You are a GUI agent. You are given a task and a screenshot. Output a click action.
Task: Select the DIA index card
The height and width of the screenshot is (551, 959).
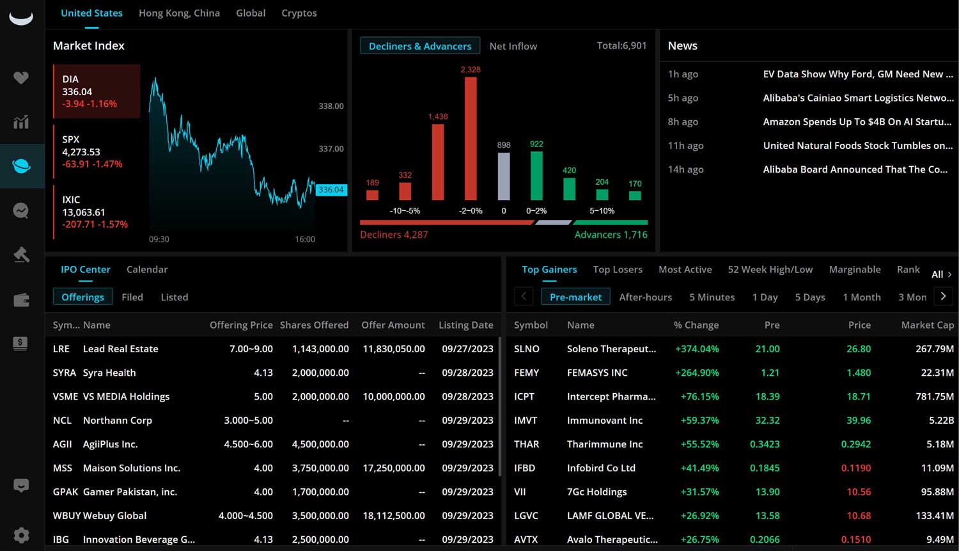tap(97, 91)
